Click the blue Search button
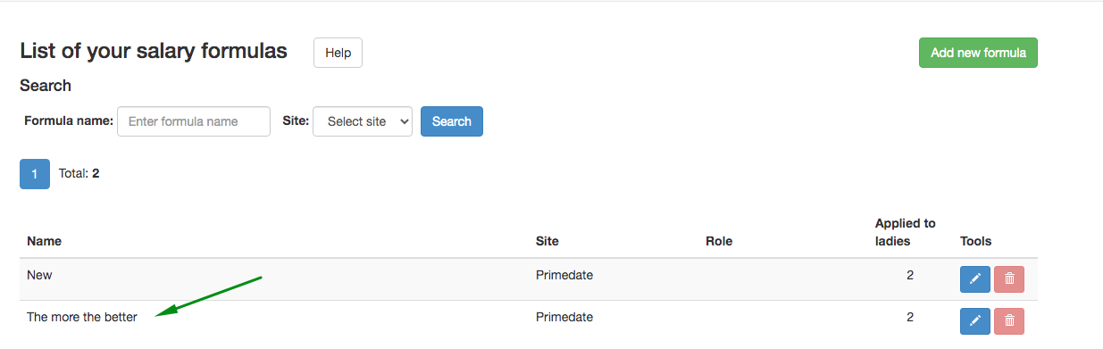The height and width of the screenshot is (349, 1103). pos(452,121)
